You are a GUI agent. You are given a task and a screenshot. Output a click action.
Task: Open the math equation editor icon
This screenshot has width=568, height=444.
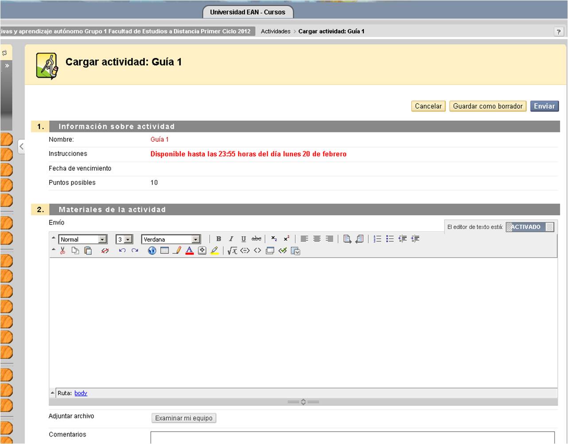point(232,251)
